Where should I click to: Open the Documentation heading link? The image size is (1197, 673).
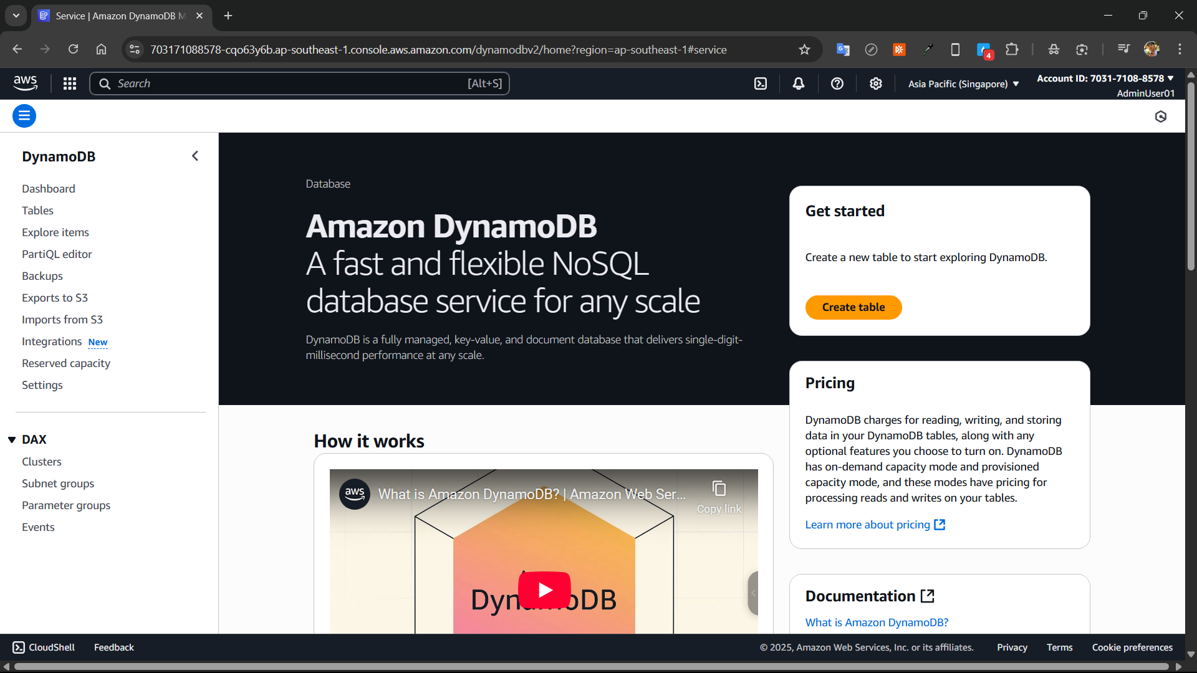[870, 596]
